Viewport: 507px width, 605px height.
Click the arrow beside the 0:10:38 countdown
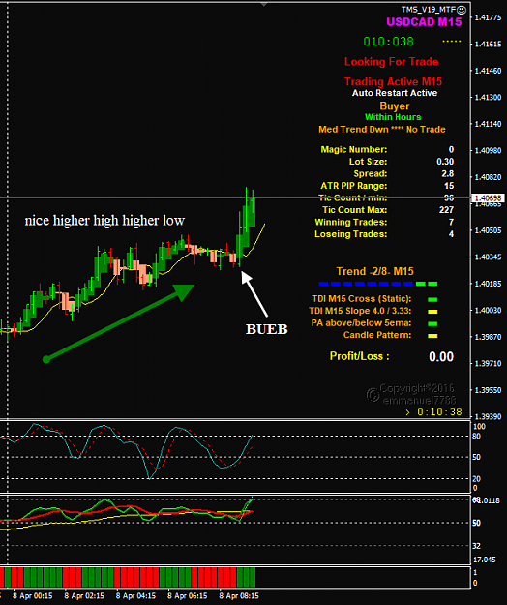click(408, 412)
